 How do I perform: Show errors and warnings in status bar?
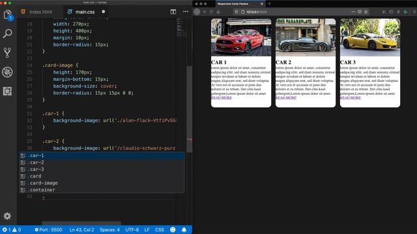12,229
